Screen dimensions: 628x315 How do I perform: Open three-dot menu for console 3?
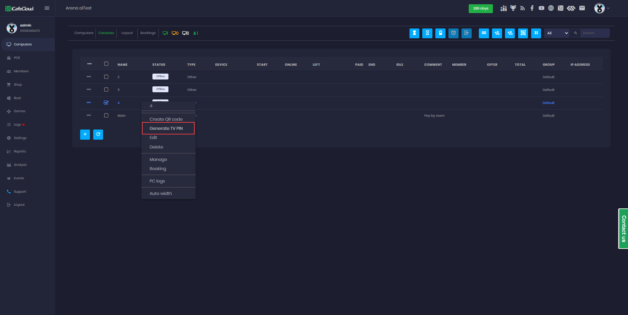(x=89, y=90)
